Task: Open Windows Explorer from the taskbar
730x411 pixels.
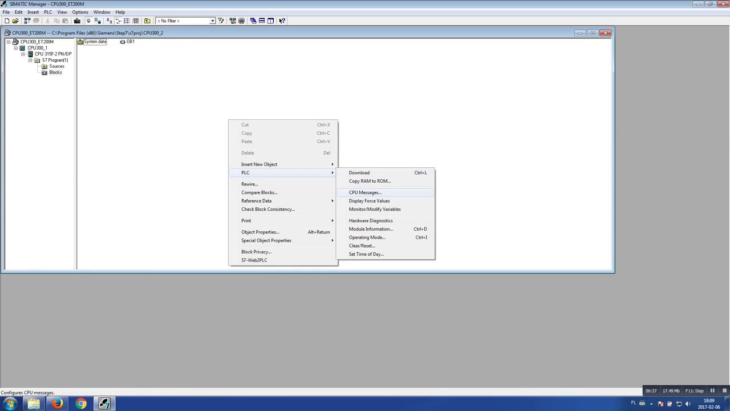Action: pyautogui.click(x=34, y=404)
